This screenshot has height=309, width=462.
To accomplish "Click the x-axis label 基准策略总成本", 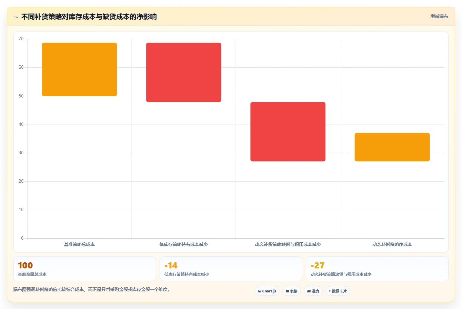I will [79, 244].
